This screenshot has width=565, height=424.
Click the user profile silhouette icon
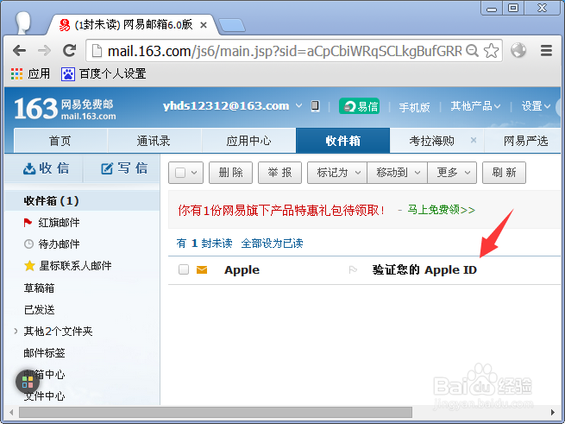point(24,22)
